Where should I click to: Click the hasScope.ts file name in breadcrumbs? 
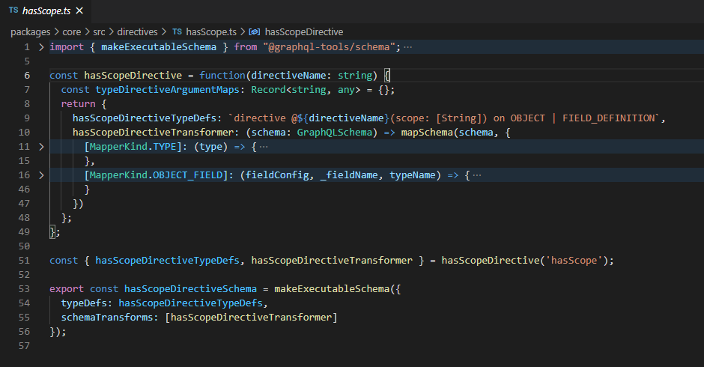(210, 32)
